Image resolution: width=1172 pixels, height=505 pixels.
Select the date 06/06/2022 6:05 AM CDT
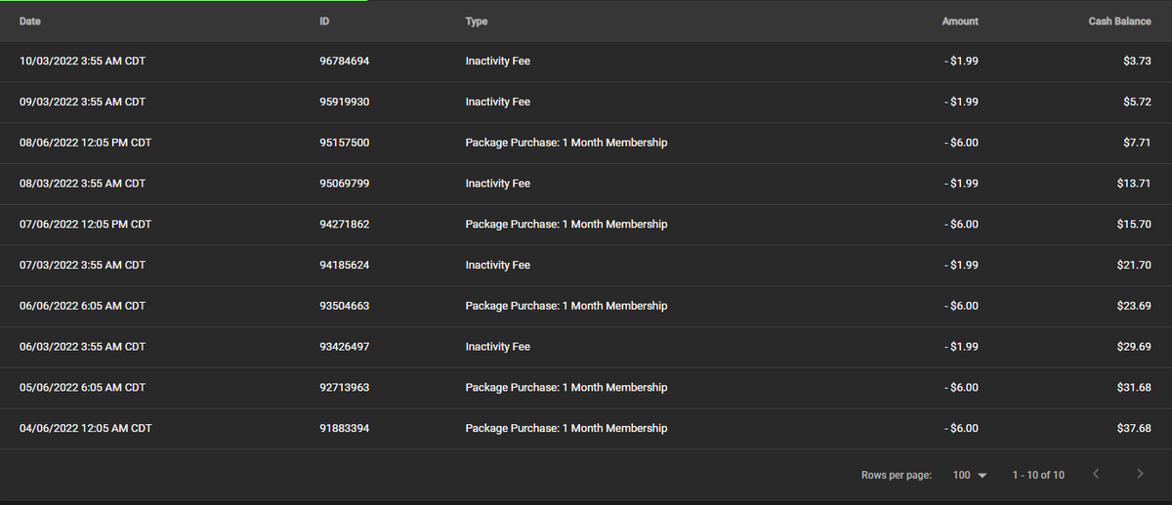(x=82, y=306)
